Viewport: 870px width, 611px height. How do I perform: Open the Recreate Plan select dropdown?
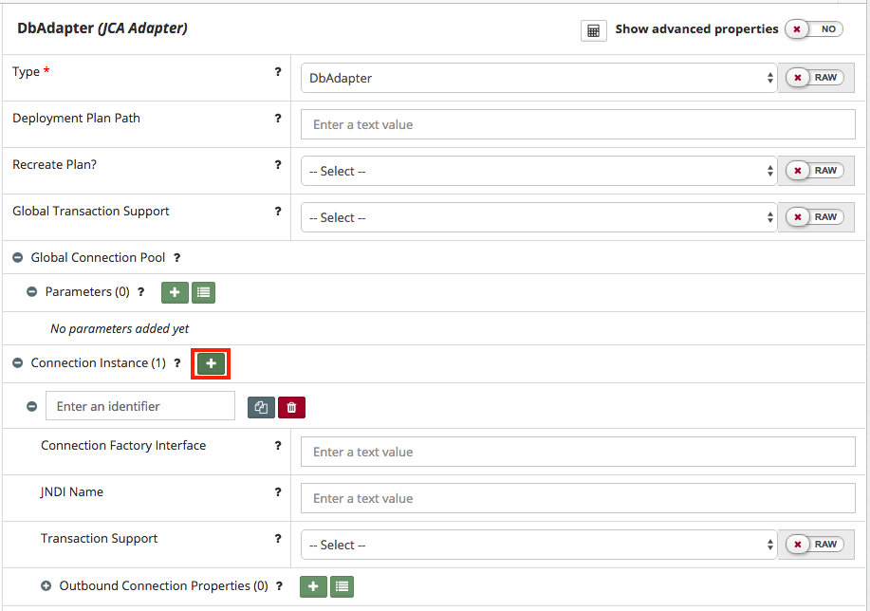pyautogui.click(x=539, y=171)
